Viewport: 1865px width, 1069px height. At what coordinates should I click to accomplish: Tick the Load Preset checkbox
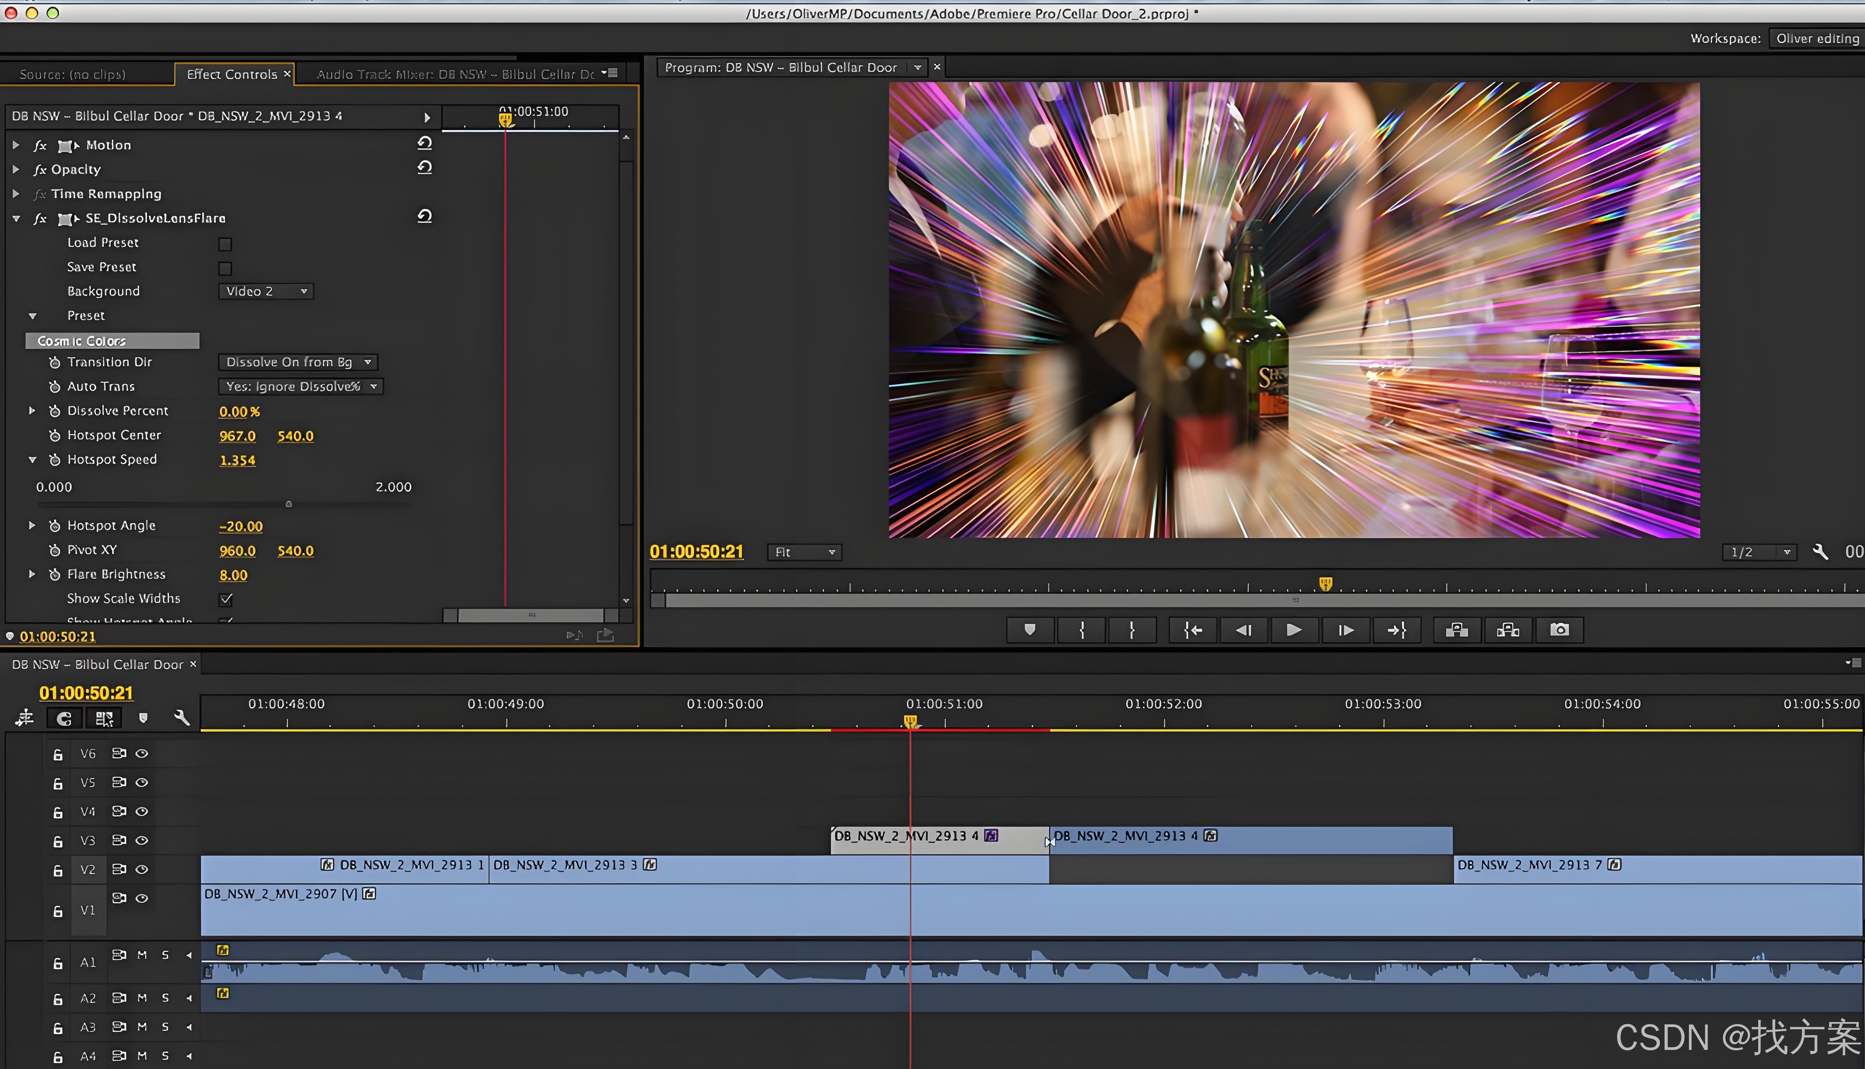[x=225, y=244]
